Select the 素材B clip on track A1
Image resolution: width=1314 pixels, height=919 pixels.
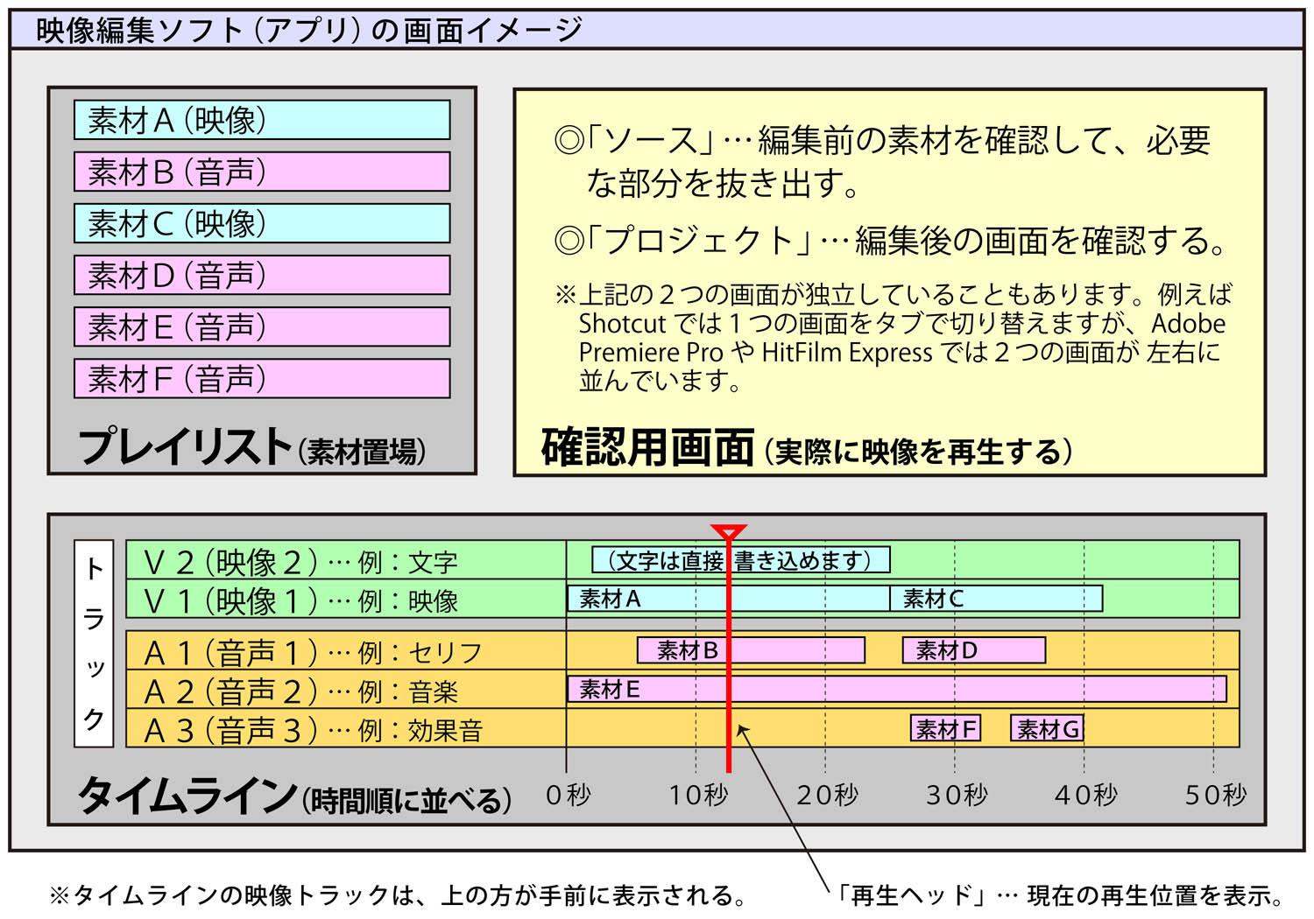(x=751, y=650)
